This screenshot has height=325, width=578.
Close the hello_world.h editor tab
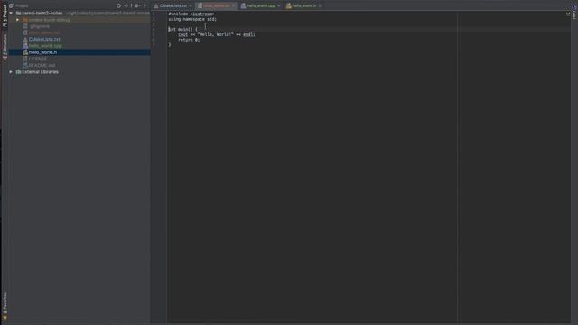(x=320, y=6)
